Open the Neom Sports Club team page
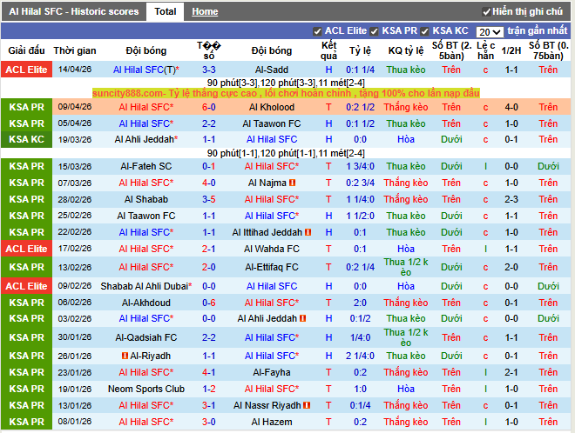This screenshot has width=575, height=433. click(148, 389)
